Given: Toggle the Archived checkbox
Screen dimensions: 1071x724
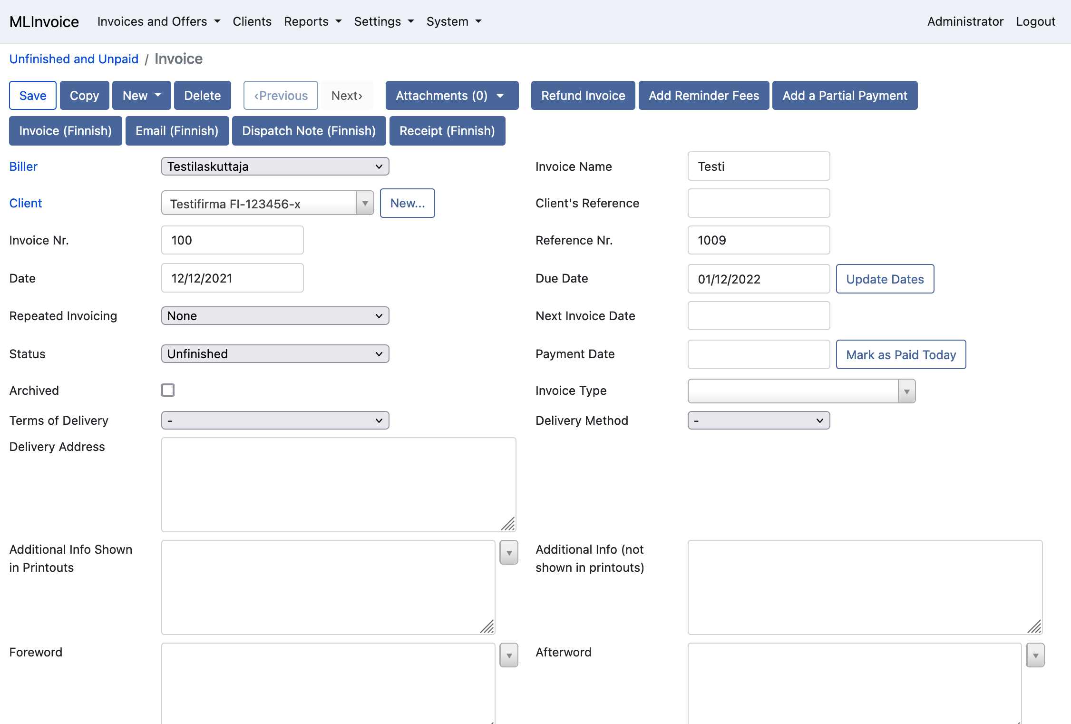Looking at the screenshot, I should pos(168,390).
